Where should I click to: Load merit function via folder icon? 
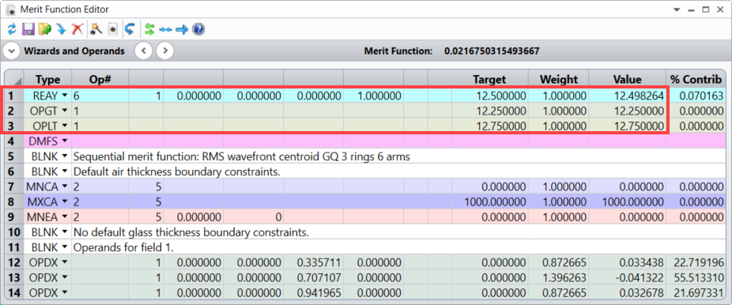pos(45,30)
